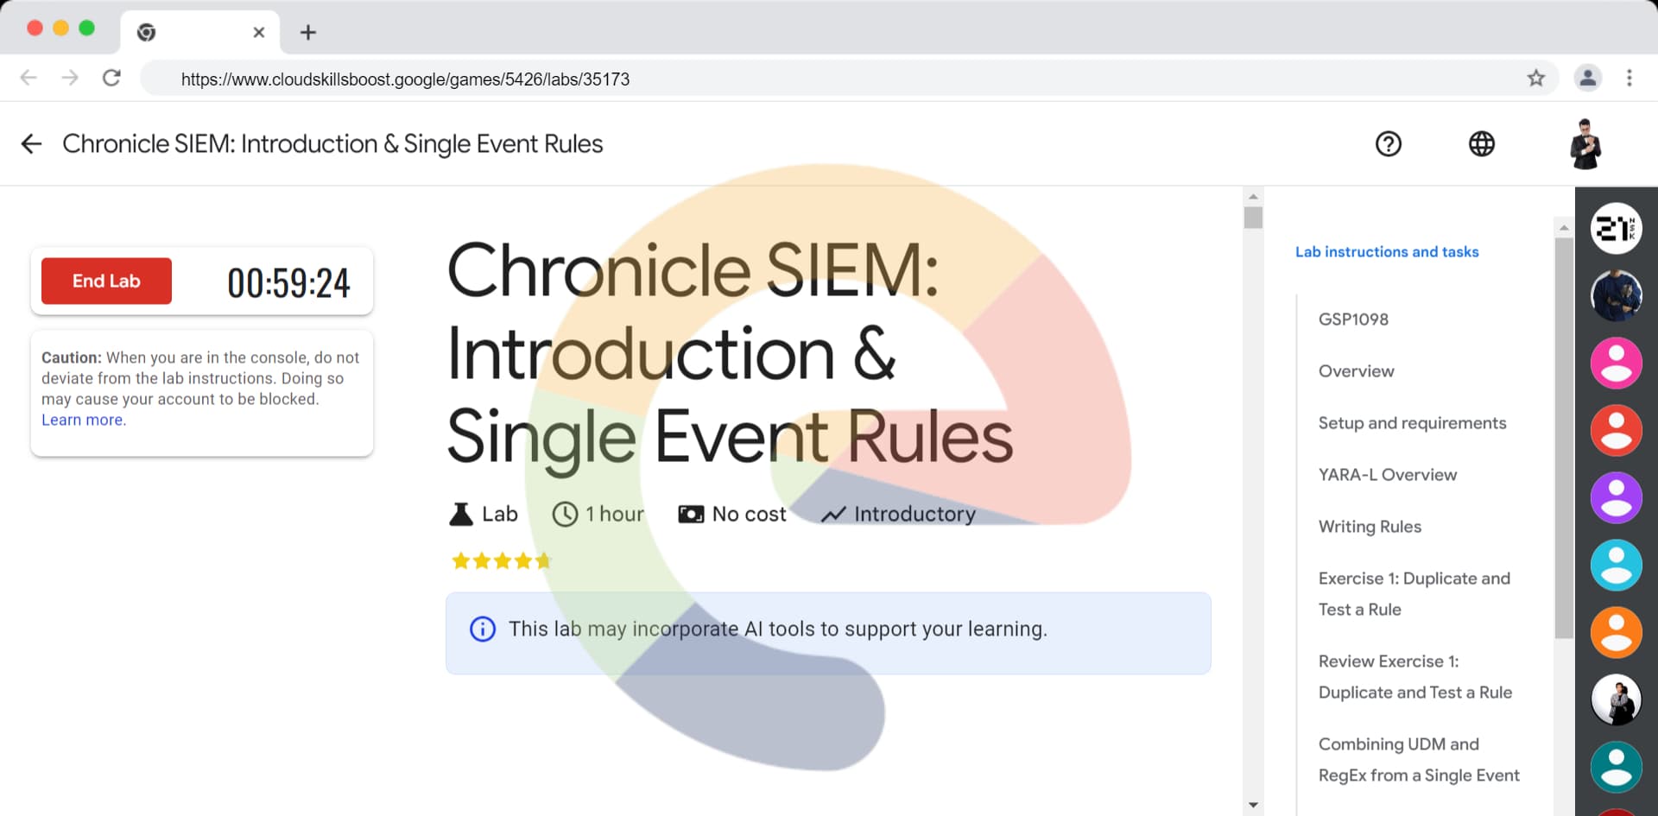This screenshot has height=816, width=1658.
Task: Open the help question mark icon
Action: [x=1388, y=143]
